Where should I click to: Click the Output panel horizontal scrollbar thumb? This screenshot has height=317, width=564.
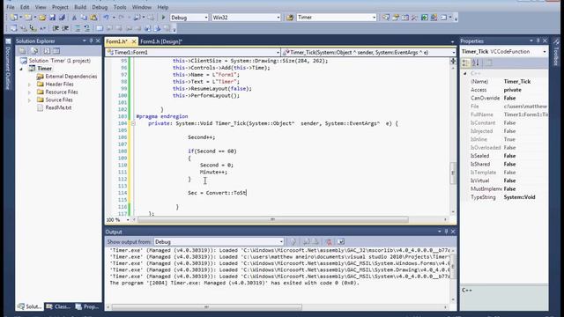click(206, 307)
